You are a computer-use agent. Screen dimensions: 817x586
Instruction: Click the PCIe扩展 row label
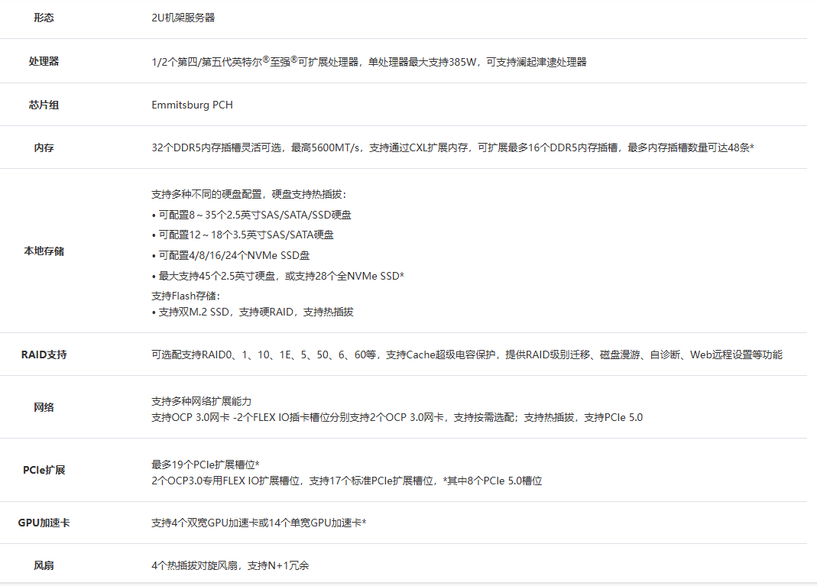tap(44, 470)
